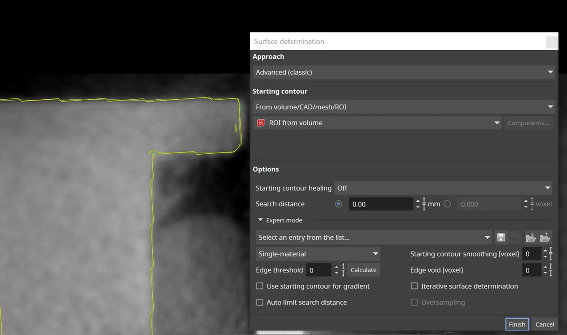Screen dimensions: 567x335
Task: Click the Starting contour smoothing input field
Action: coord(531,254)
